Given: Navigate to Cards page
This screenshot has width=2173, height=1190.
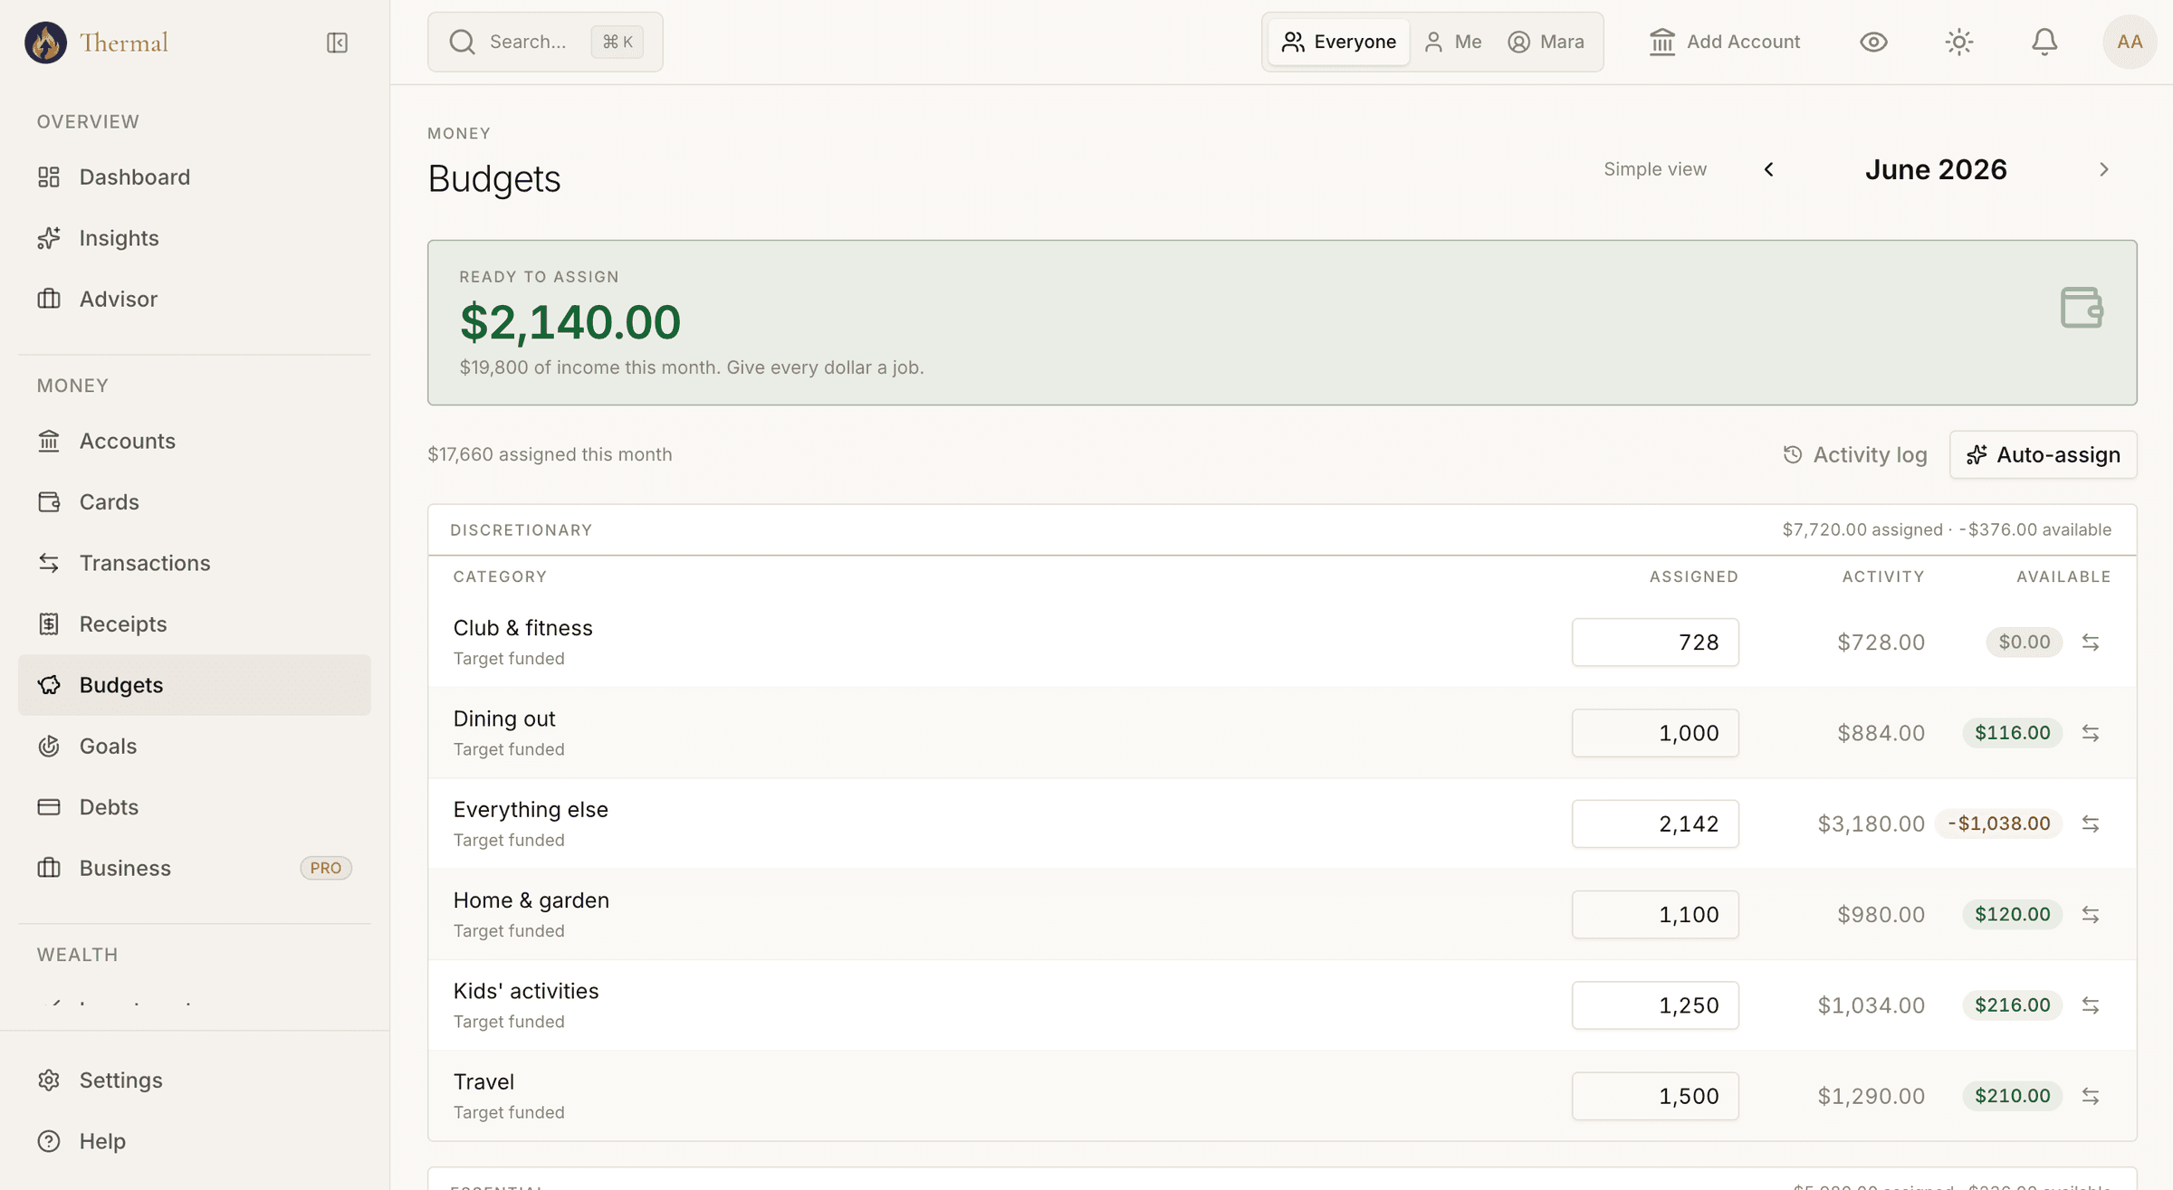Looking at the screenshot, I should click(194, 501).
